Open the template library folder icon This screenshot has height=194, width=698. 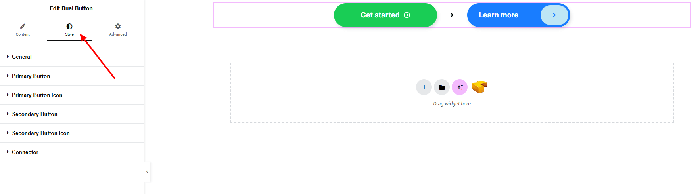[x=442, y=87]
